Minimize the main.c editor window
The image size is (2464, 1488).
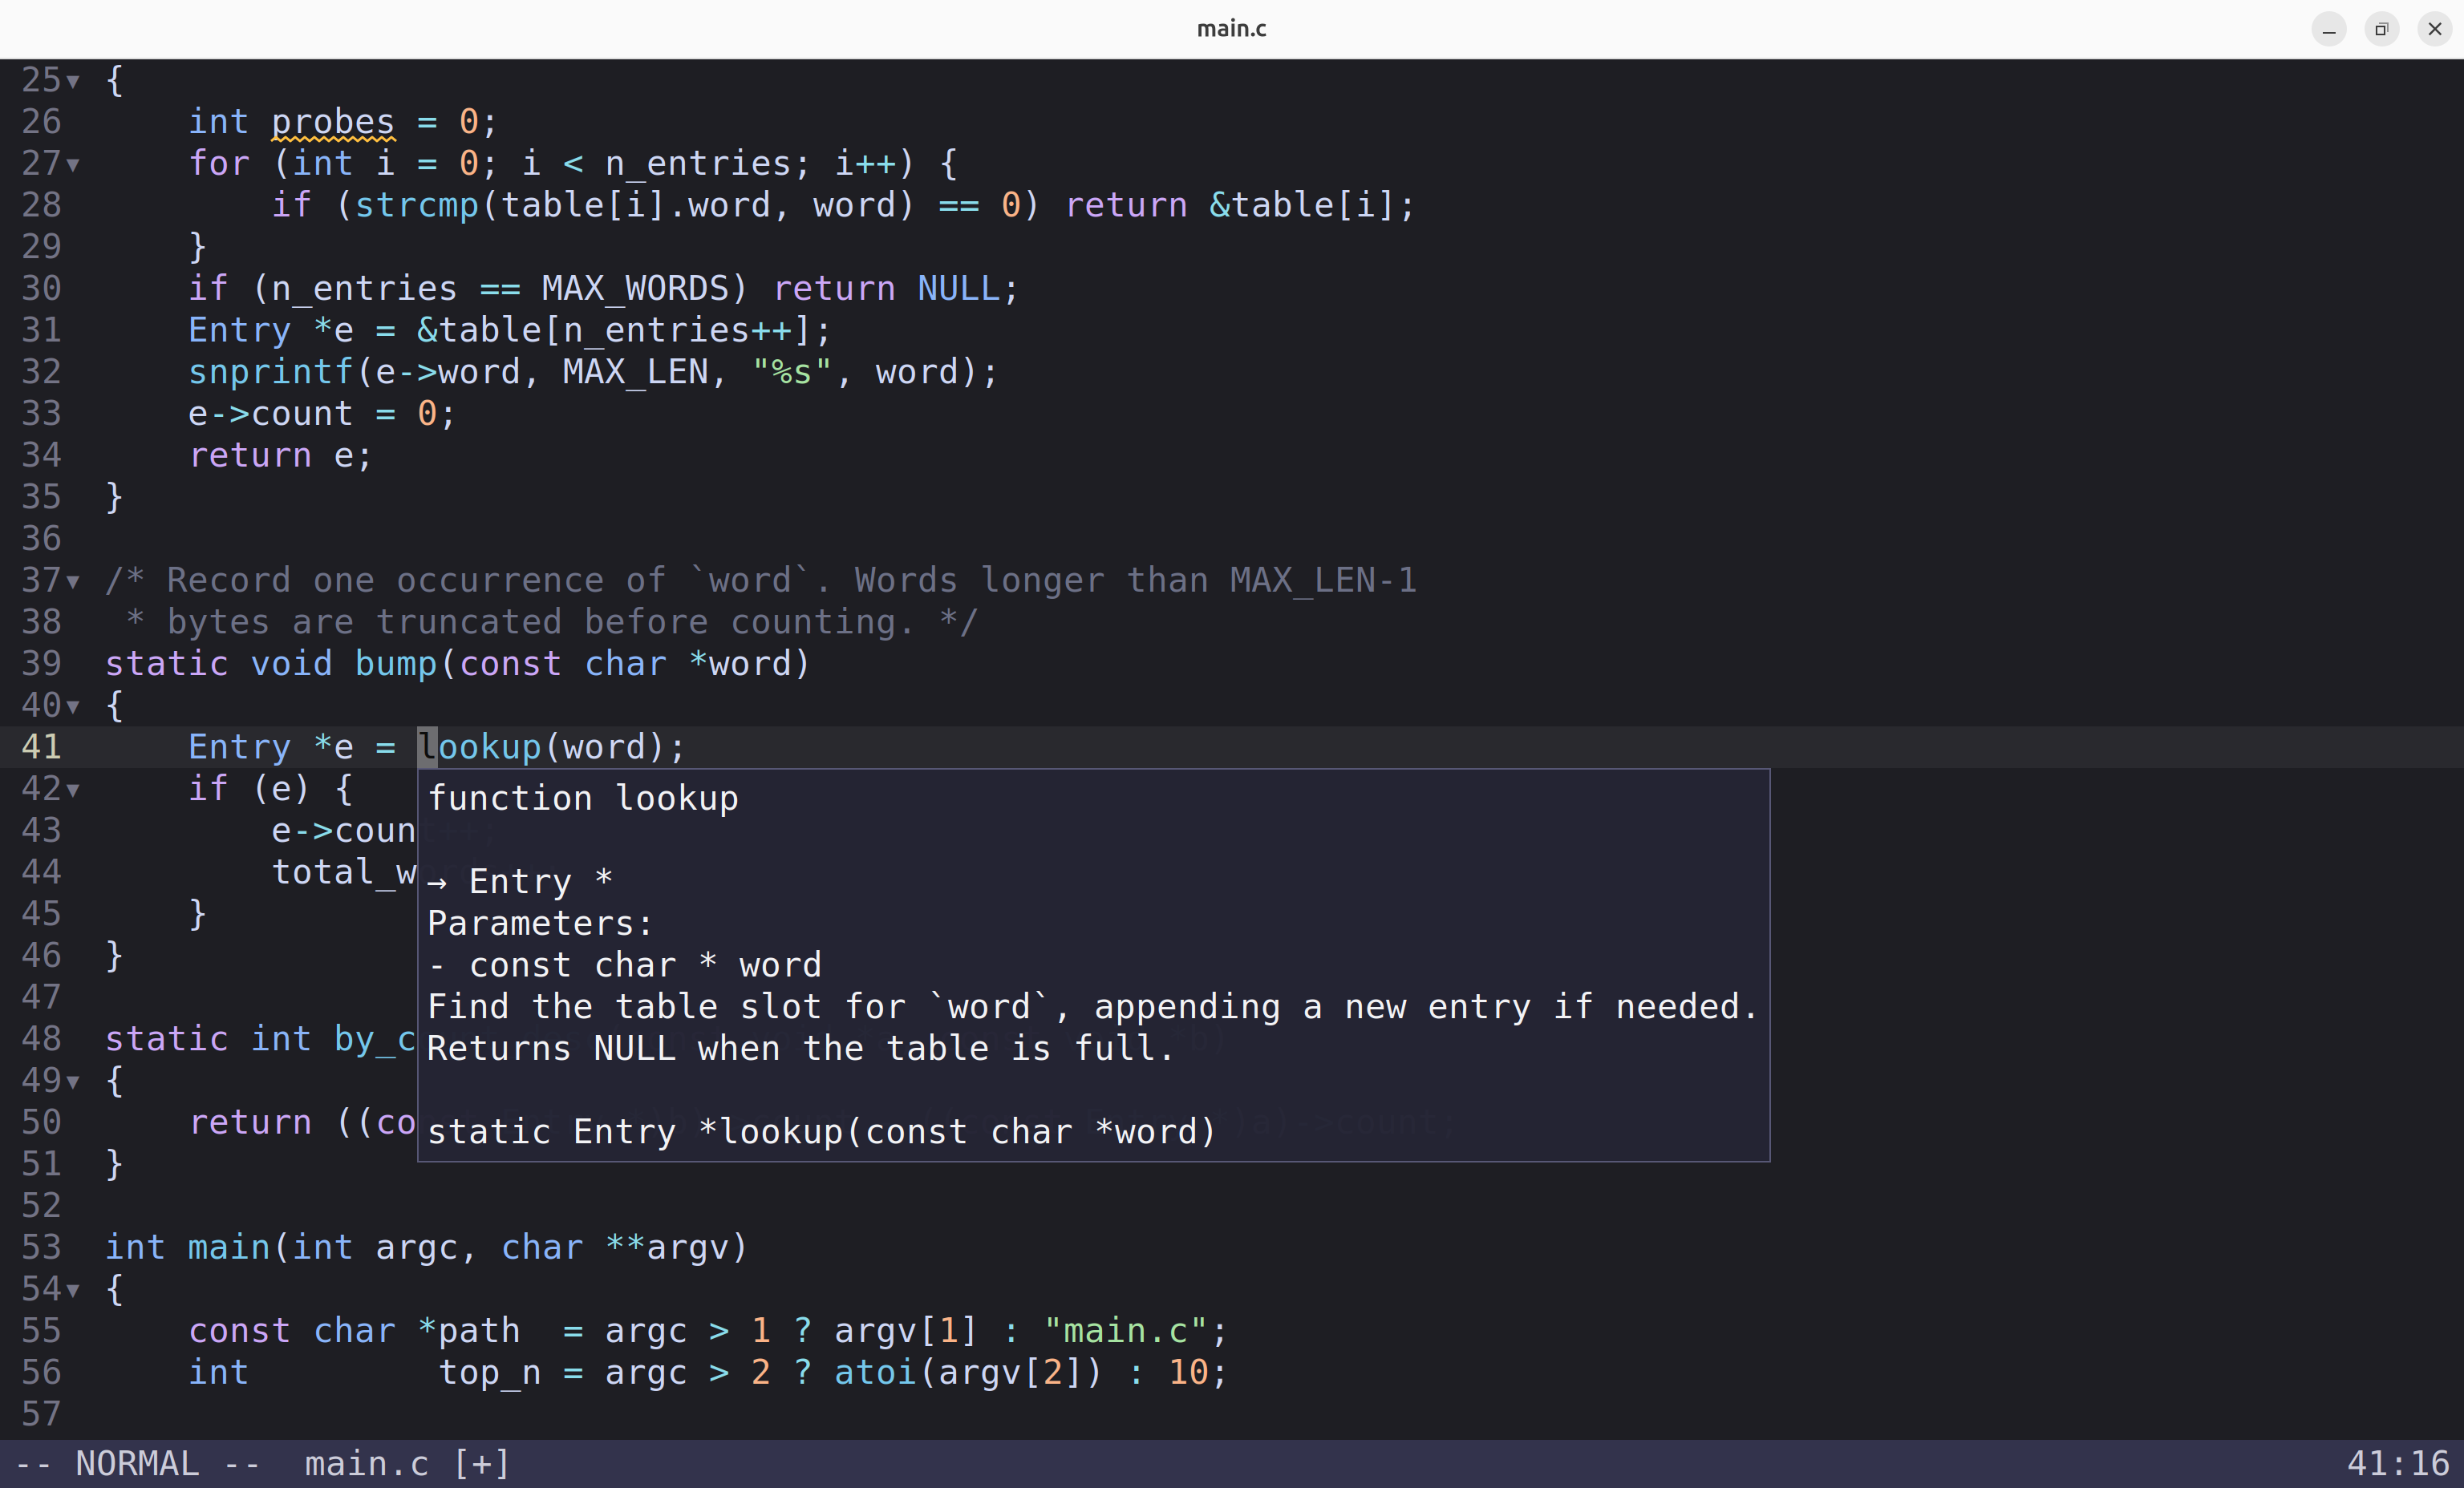[x=2329, y=29]
